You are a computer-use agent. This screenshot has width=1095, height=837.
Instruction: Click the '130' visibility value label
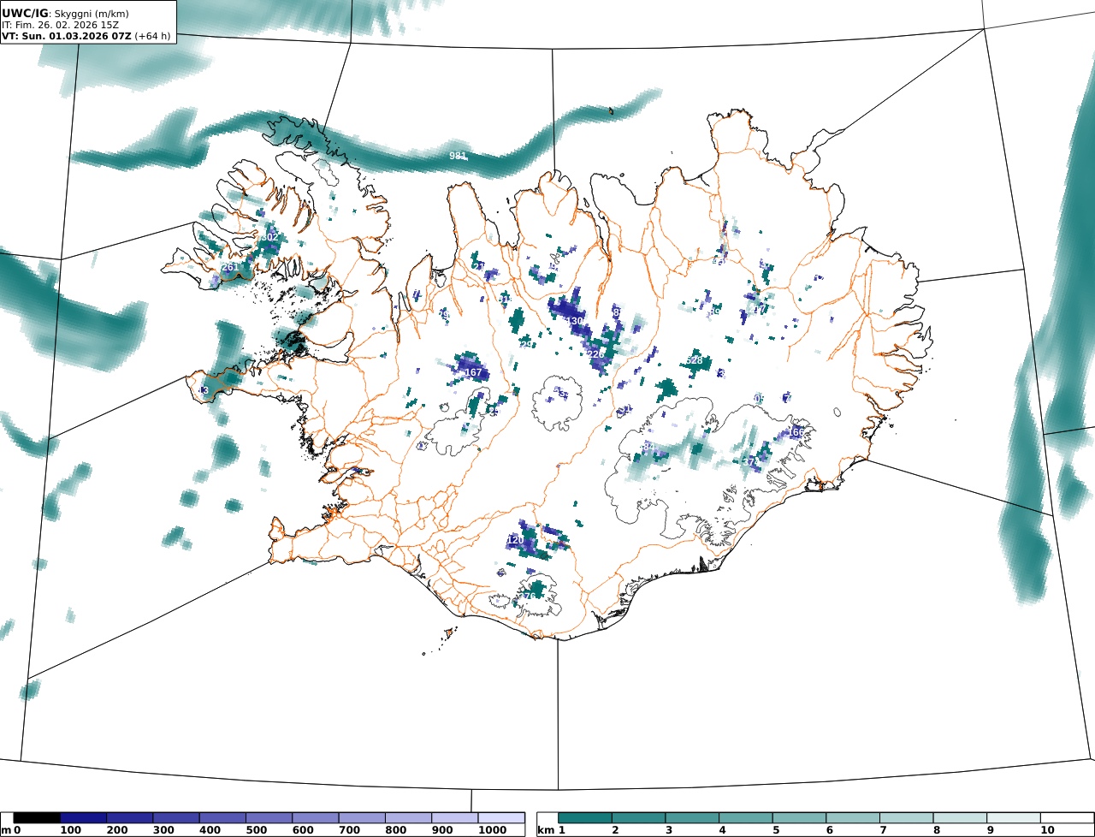pos(574,321)
